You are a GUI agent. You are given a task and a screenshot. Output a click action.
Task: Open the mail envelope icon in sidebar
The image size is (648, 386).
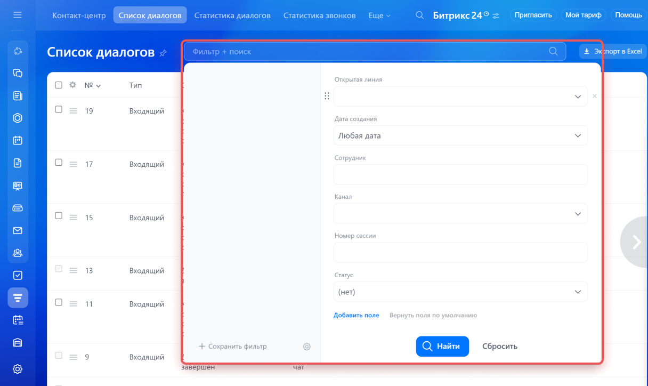(x=18, y=230)
